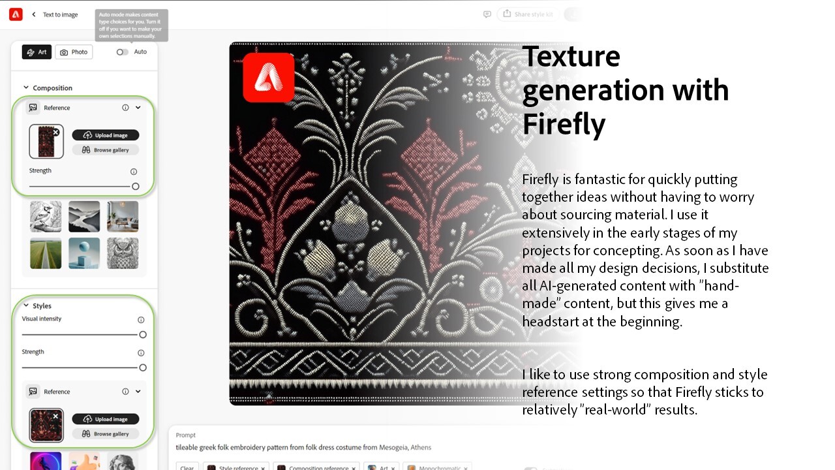This screenshot has width=835, height=470.
Task: Select the uploaded composition reference thumbnail
Action: [x=46, y=142]
